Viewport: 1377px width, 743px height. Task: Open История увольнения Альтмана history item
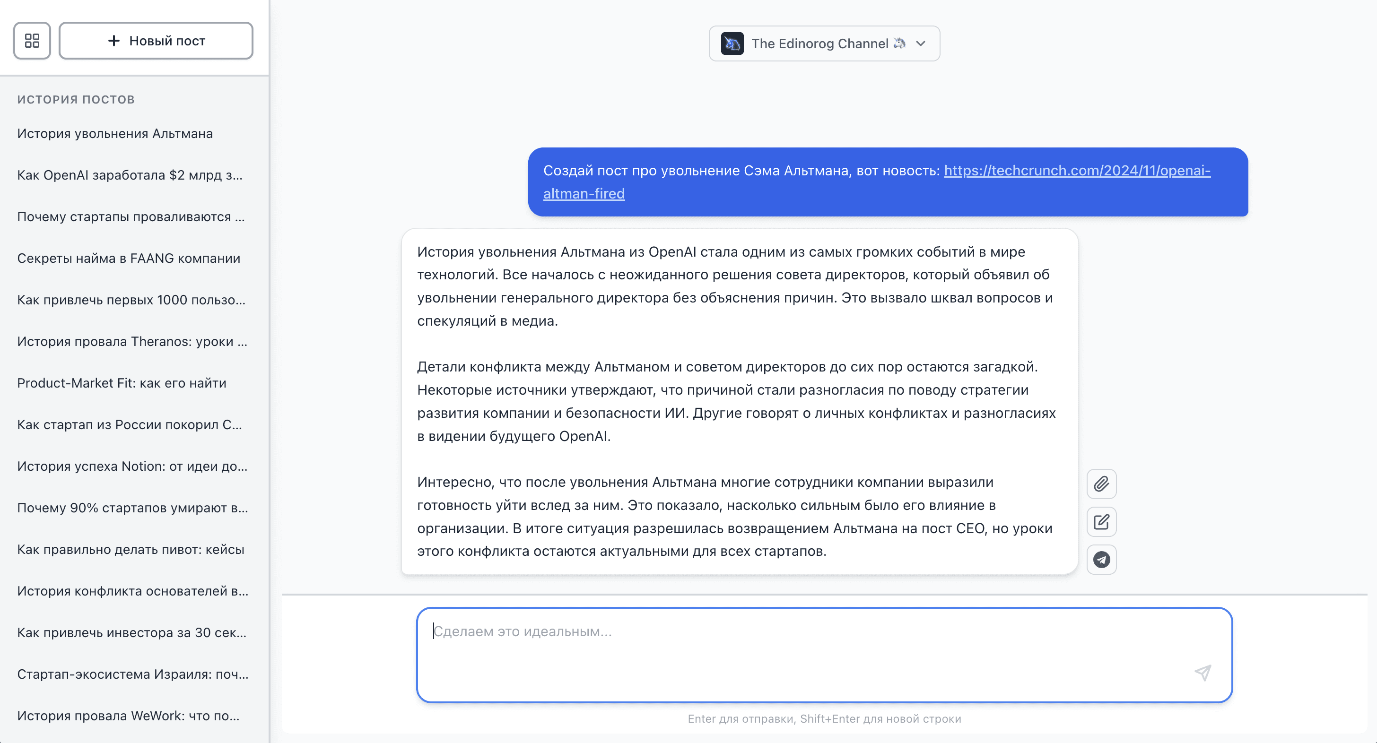pyautogui.click(x=115, y=134)
